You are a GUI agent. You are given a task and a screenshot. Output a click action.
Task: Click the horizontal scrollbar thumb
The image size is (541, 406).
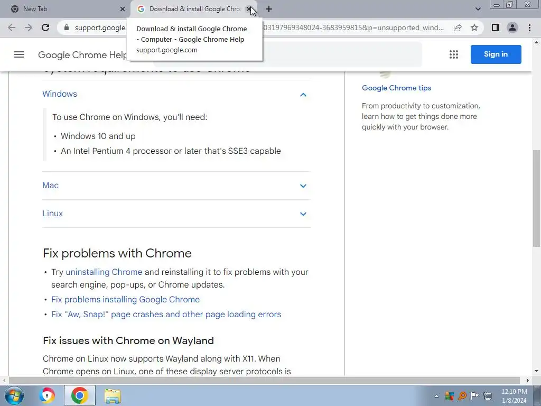(x=264, y=380)
